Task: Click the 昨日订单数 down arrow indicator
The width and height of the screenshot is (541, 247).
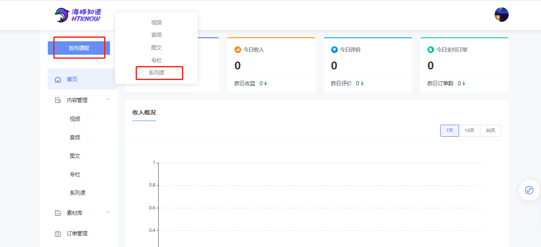Action: click(x=464, y=83)
